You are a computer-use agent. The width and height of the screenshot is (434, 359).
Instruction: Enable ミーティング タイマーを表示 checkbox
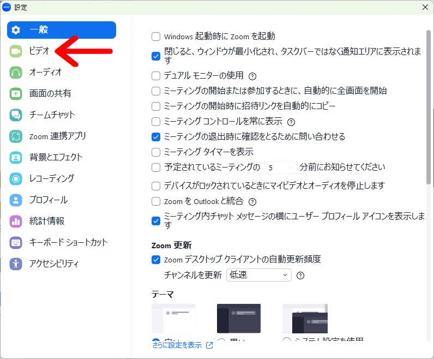point(156,152)
